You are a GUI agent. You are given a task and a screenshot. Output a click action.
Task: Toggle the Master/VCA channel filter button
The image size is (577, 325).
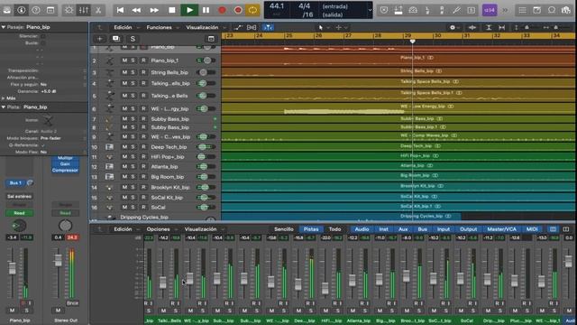click(501, 229)
